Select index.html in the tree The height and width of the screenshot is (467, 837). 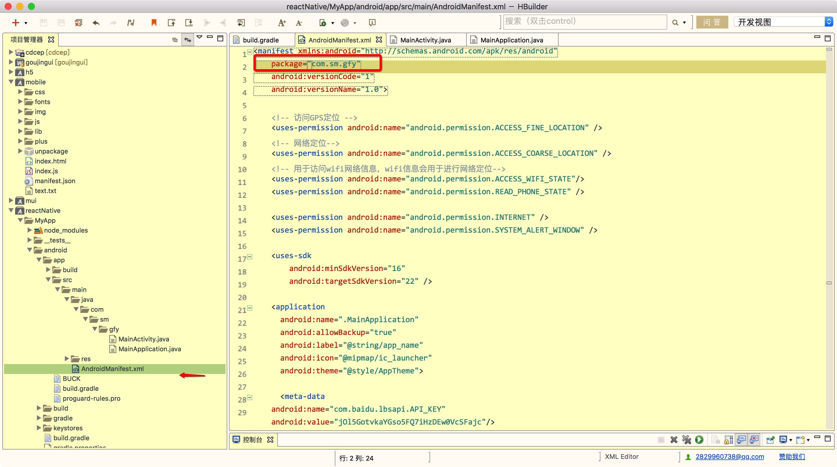click(50, 161)
